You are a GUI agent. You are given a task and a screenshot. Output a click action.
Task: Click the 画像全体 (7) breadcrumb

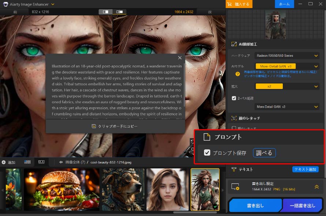75,162
